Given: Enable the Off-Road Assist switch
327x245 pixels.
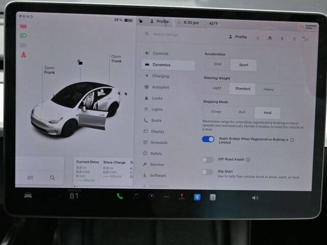Looking at the screenshot, I should tap(207, 160).
